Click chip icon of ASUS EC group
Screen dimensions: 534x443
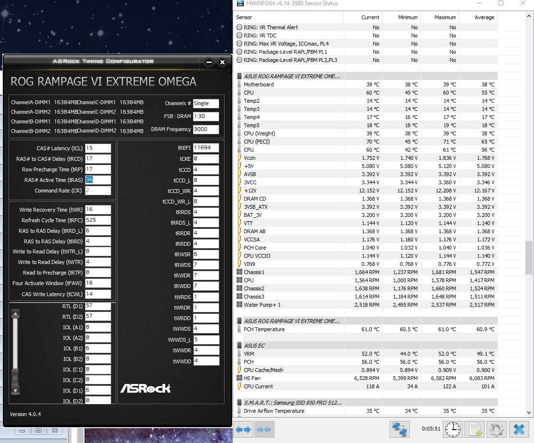[239, 346]
